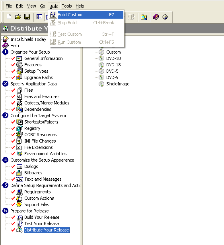The width and height of the screenshot is (224, 245).
Task: Open InstallShield Today page
Action: click(28, 39)
